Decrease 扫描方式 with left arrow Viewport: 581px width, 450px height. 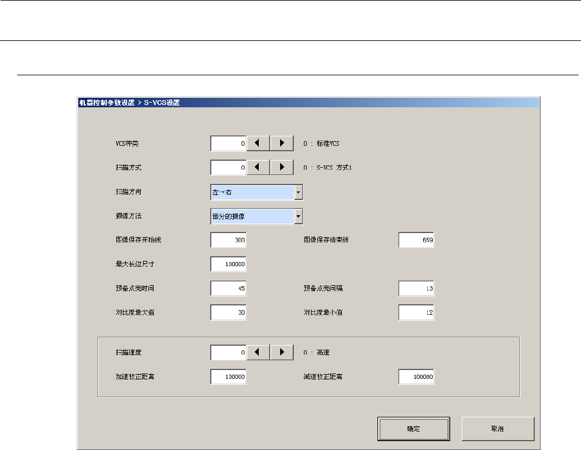click(x=258, y=168)
